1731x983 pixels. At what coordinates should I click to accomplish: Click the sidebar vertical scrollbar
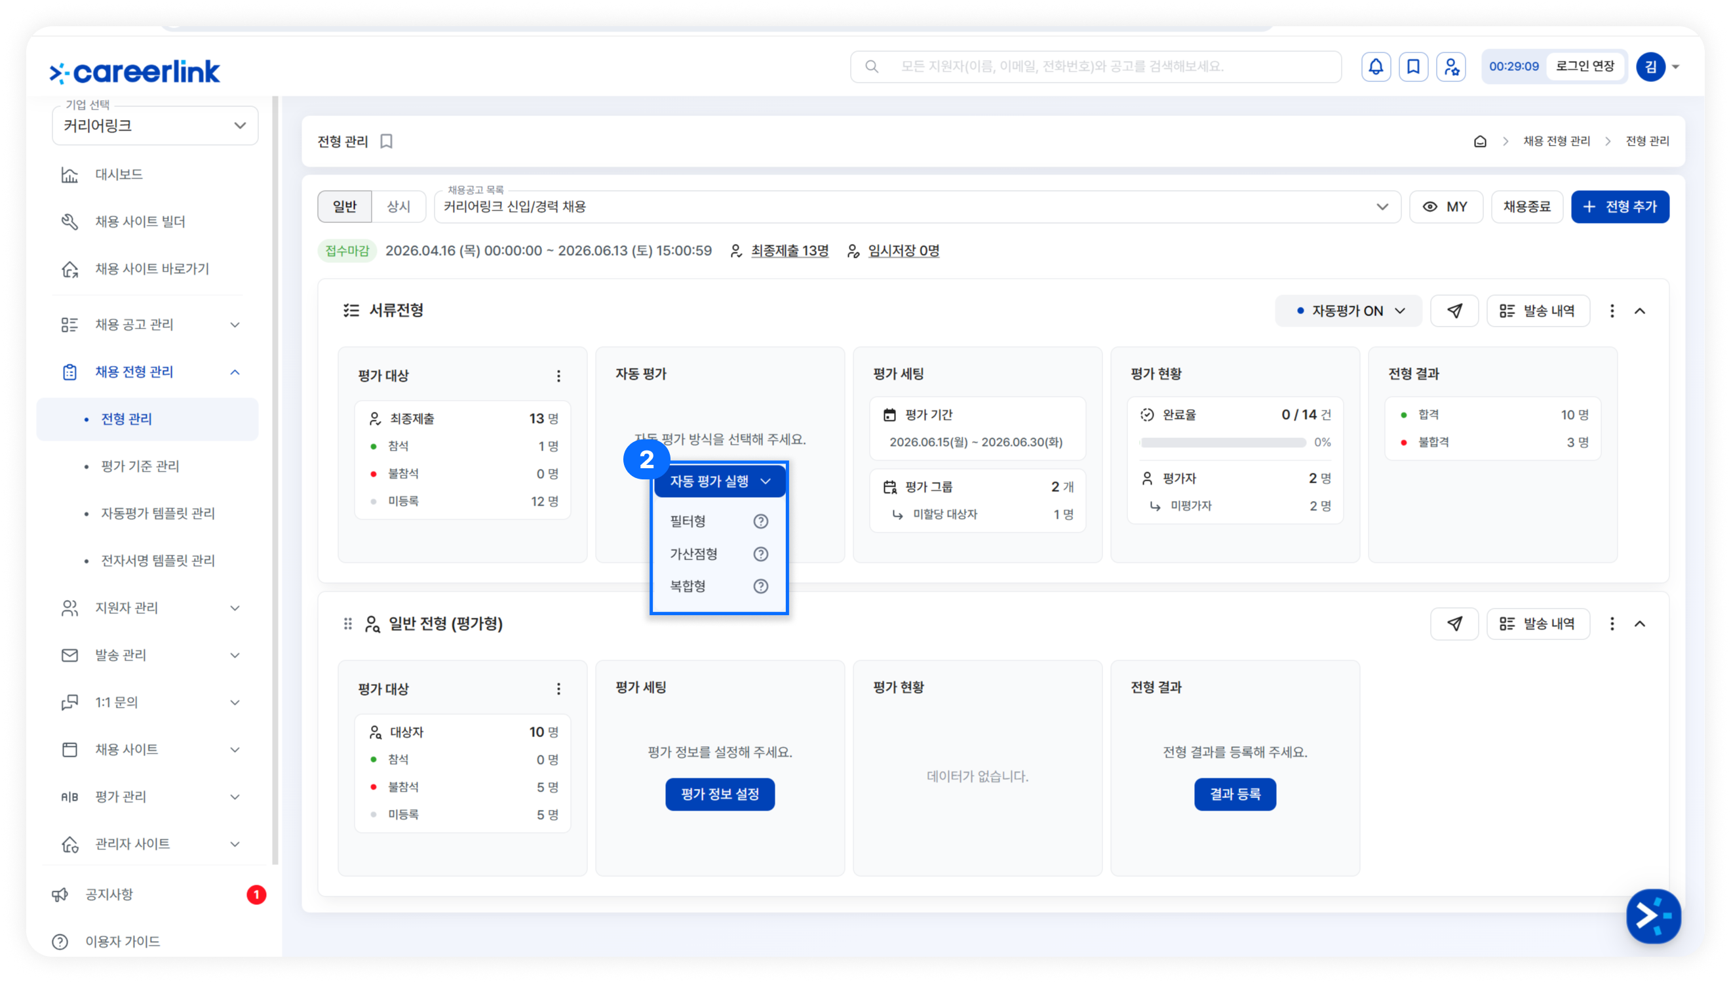[275, 479]
